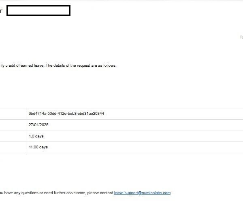Click the empty label cell beside 27/01/2025
The height and width of the screenshot is (205, 243).
click(x=12, y=125)
